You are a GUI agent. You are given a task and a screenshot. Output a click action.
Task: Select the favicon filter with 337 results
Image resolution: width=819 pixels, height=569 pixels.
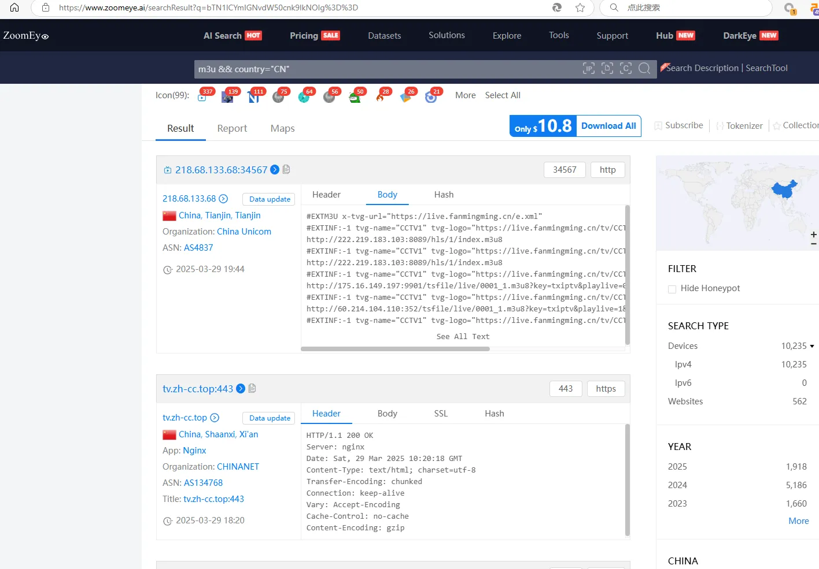[202, 96]
